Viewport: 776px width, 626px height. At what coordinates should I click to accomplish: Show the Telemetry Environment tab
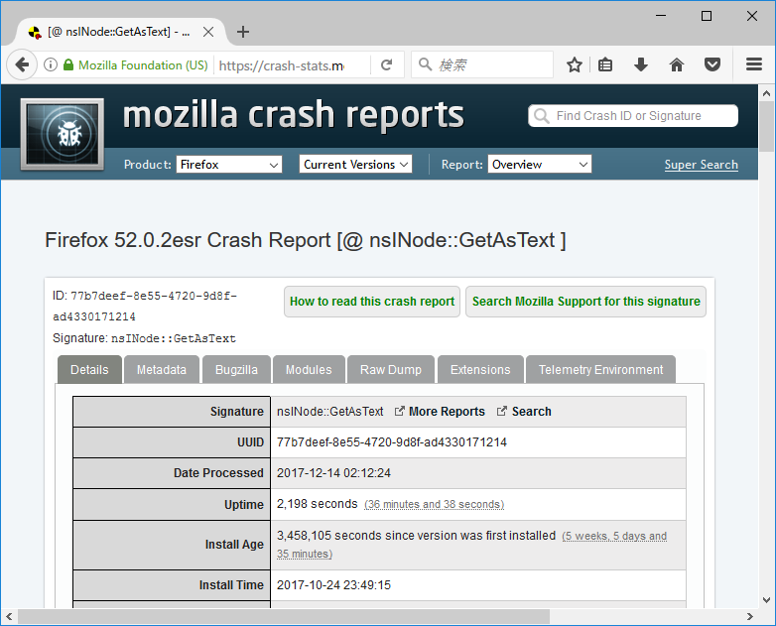[600, 370]
